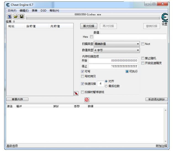
Task: Open 文件(F) menu
Action: pos(12,11)
